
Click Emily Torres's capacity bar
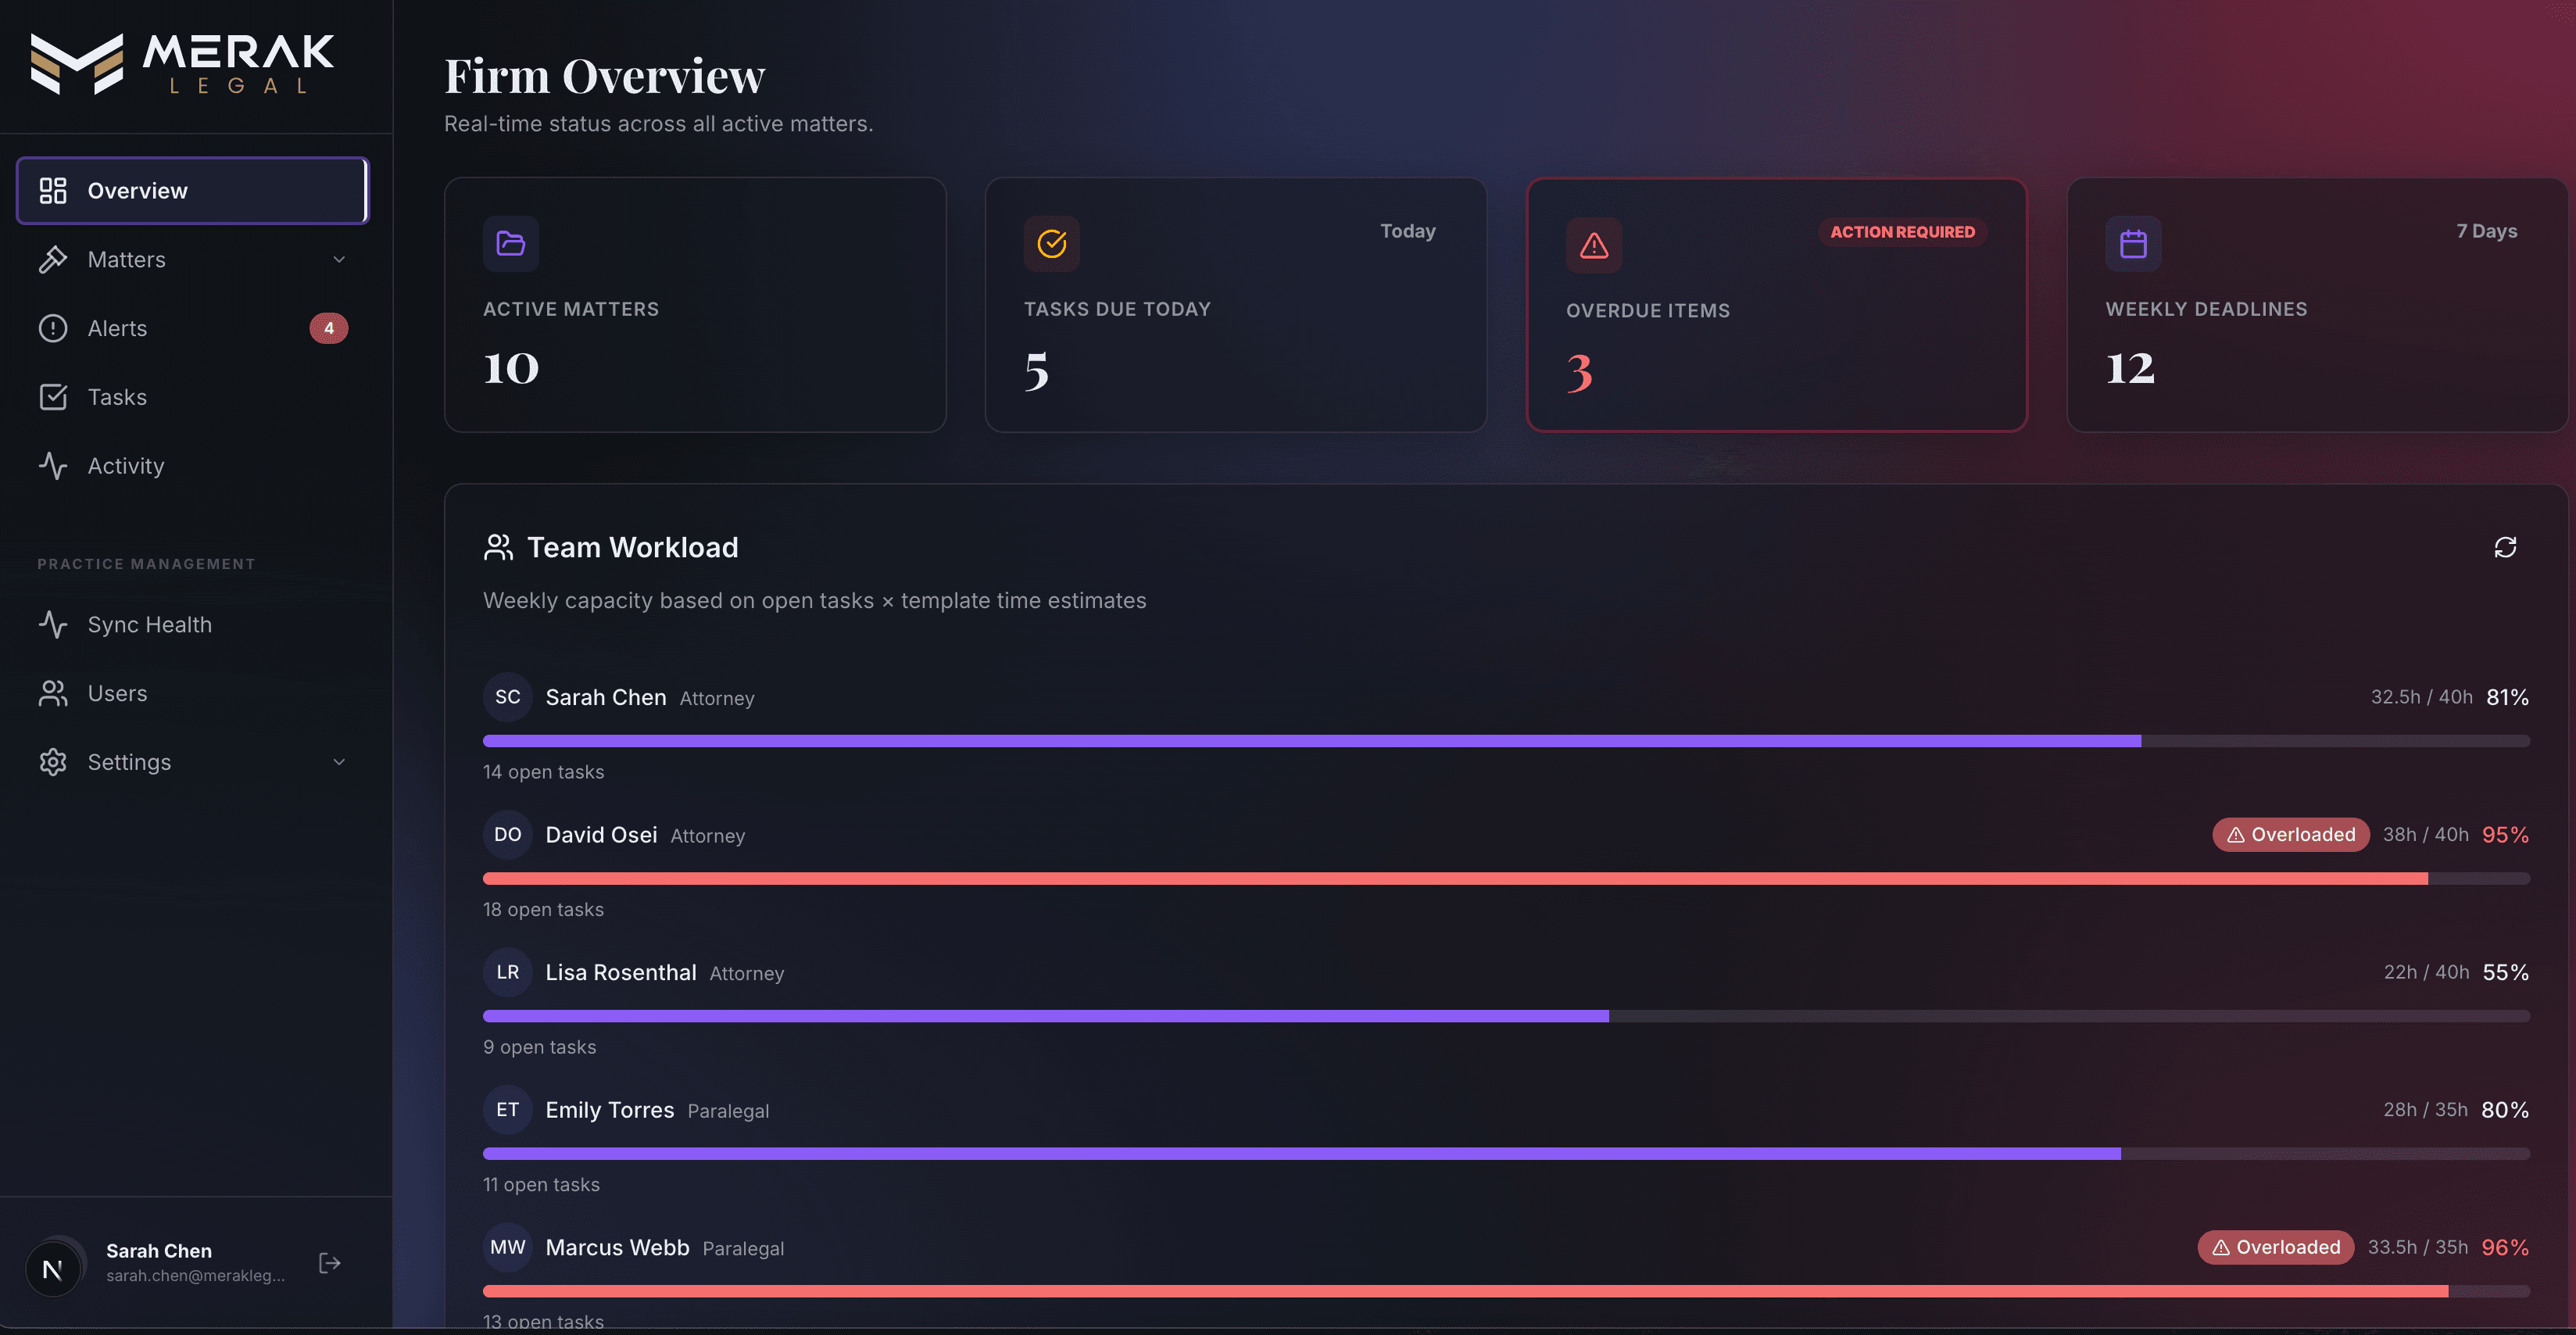pos(1506,1153)
